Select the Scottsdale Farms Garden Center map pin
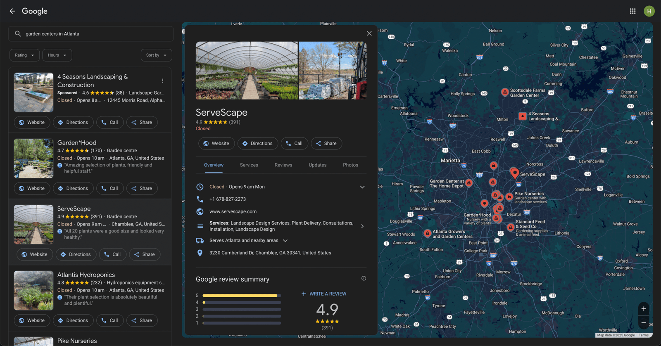This screenshot has width=661, height=346. tap(504, 92)
